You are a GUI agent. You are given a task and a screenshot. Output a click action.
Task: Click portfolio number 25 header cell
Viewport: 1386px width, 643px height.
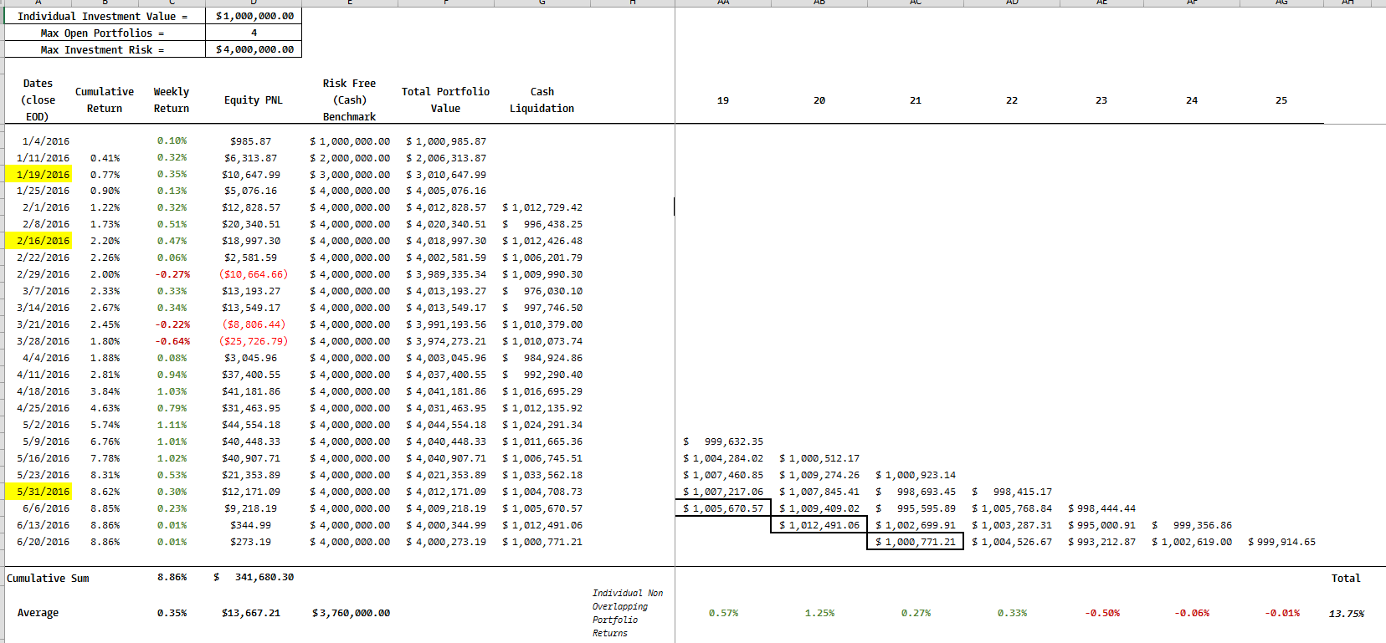pos(1281,100)
